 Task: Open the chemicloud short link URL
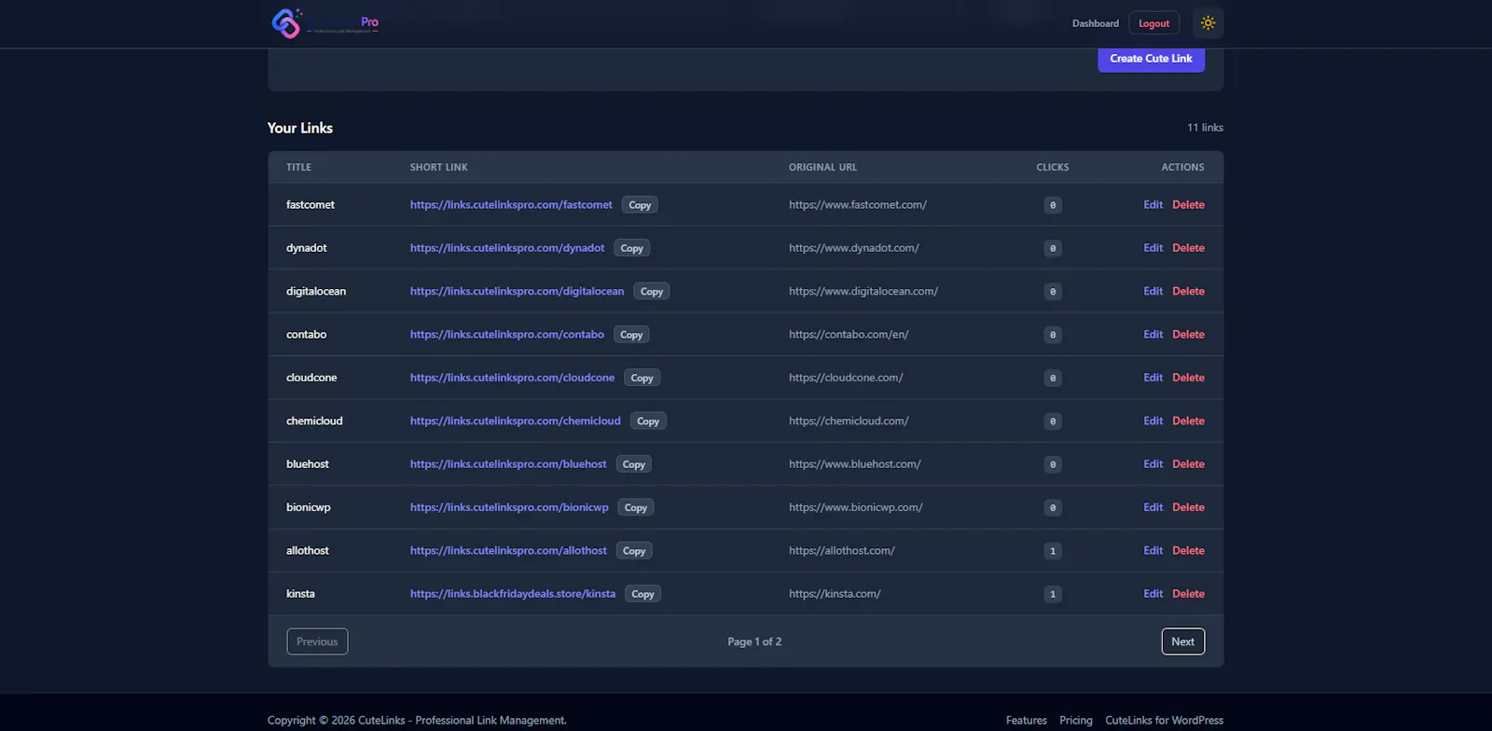515,421
